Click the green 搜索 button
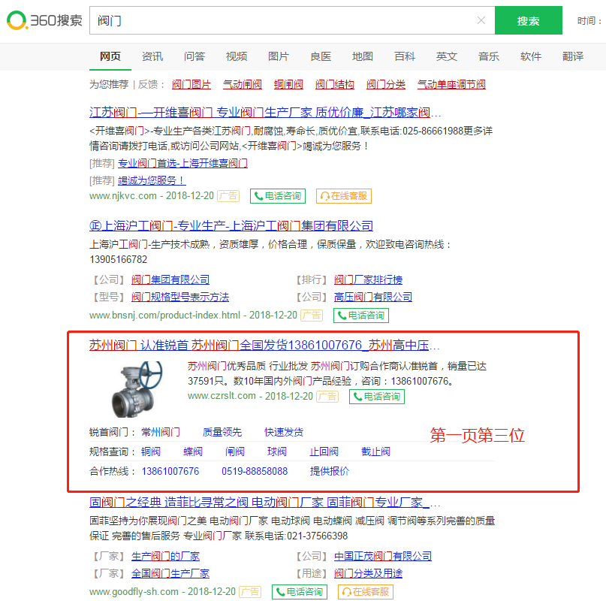This screenshot has height=601, width=606. click(529, 20)
